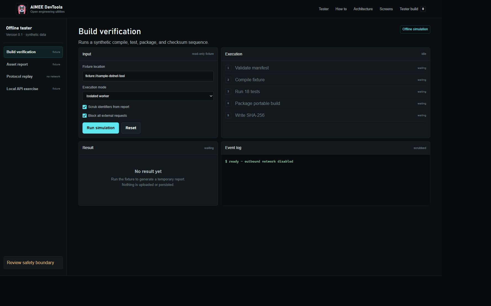This screenshot has height=306, width=491.
Task: Click the Offline tester sidebar title
Action: [19, 28]
